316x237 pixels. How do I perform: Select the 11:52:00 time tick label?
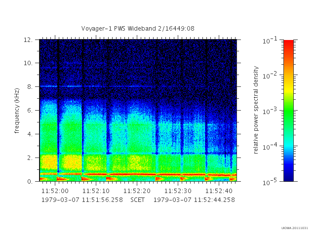coord(55,191)
